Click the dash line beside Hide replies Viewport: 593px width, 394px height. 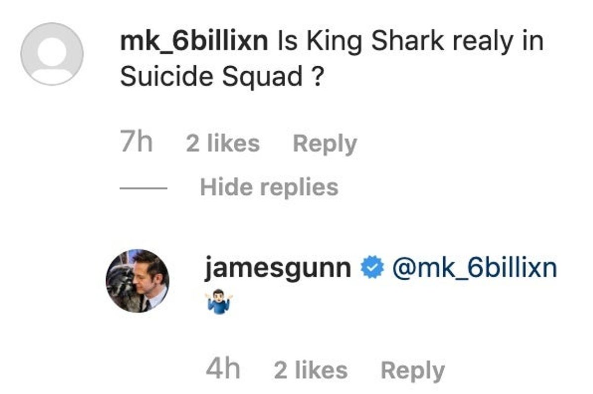(x=143, y=187)
